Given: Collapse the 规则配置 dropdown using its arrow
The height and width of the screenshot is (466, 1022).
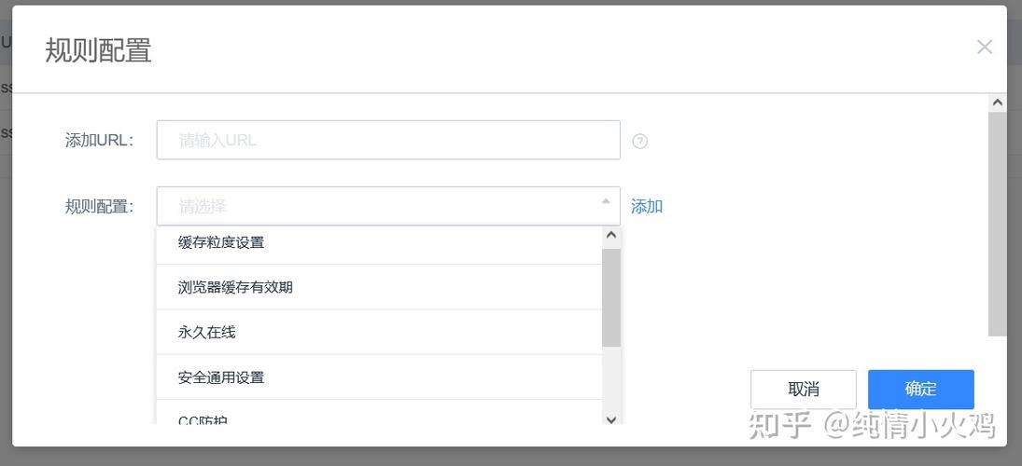Looking at the screenshot, I should [x=606, y=201].
